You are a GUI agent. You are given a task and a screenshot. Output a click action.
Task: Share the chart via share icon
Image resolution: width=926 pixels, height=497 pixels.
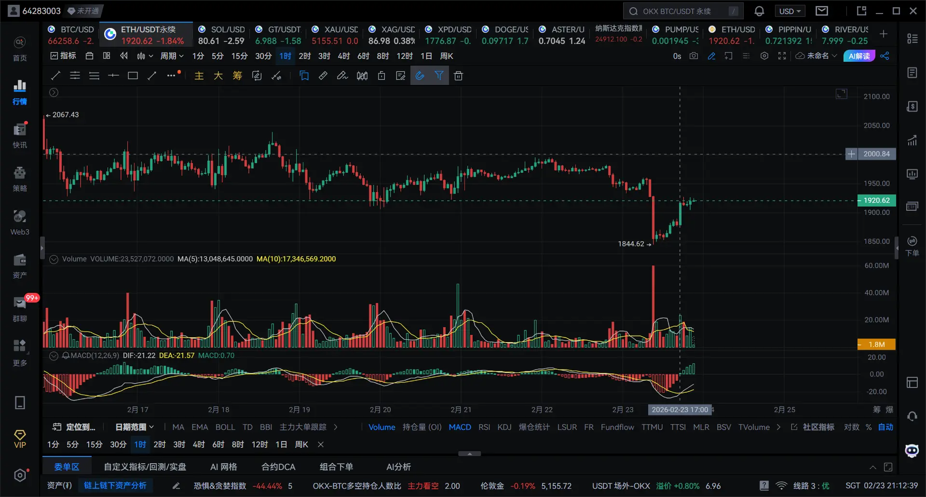tap(885, 56)
